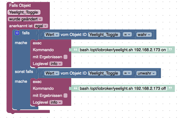Click 'mit Ergebnissen' label in the first exec block
Screen dimensions: 181x120
point(47,57)
